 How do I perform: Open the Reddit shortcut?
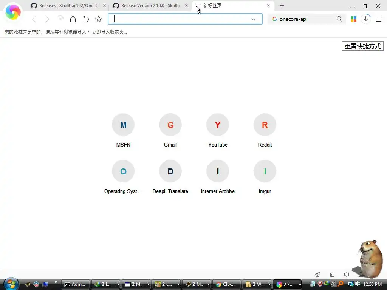coord(265,131)
